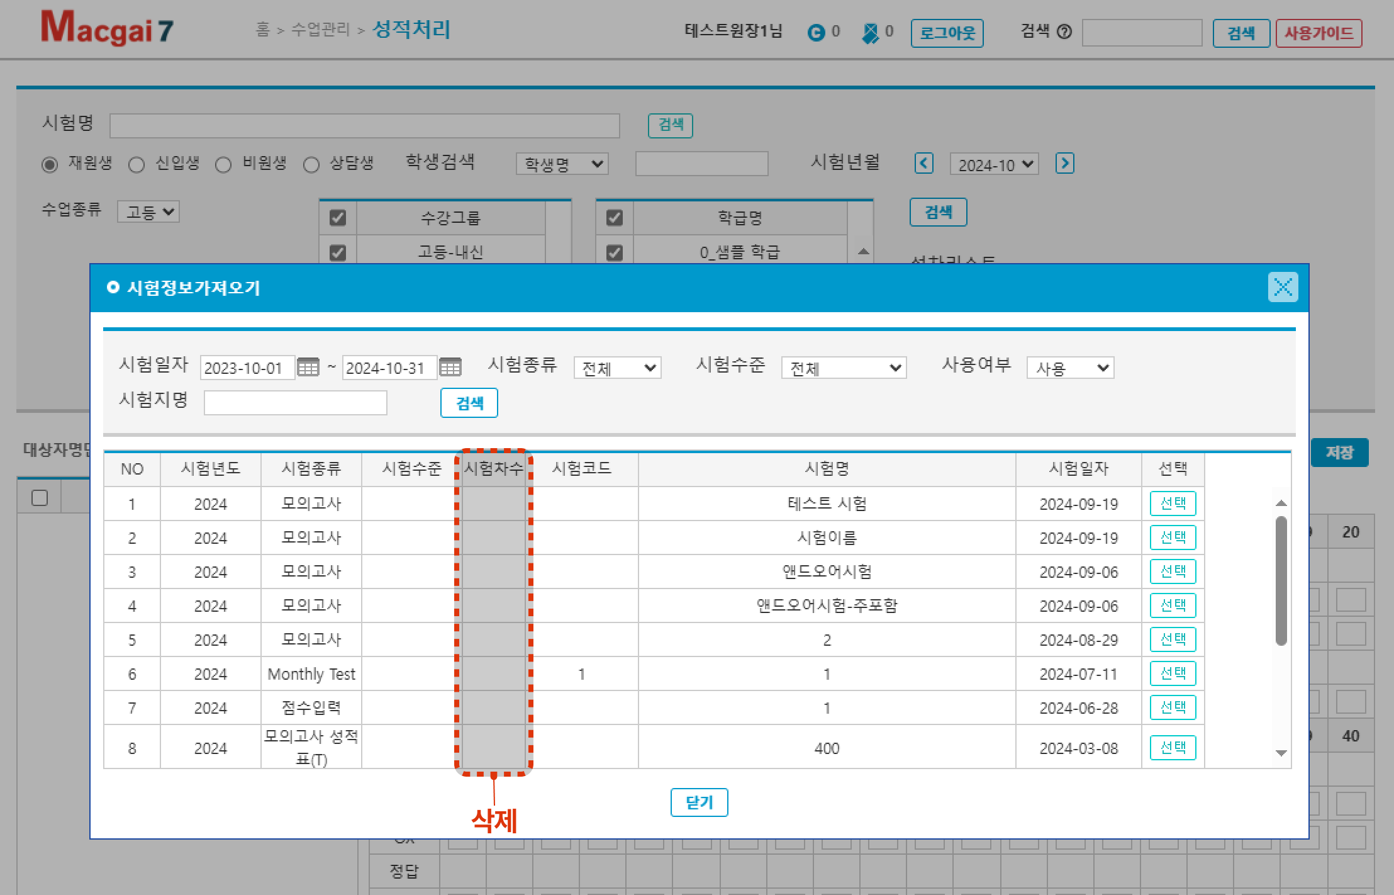The height and width of the screenshot is (895, 1394).
Task: Open the 시험수준 dropdown
Action: coord(843,368)
